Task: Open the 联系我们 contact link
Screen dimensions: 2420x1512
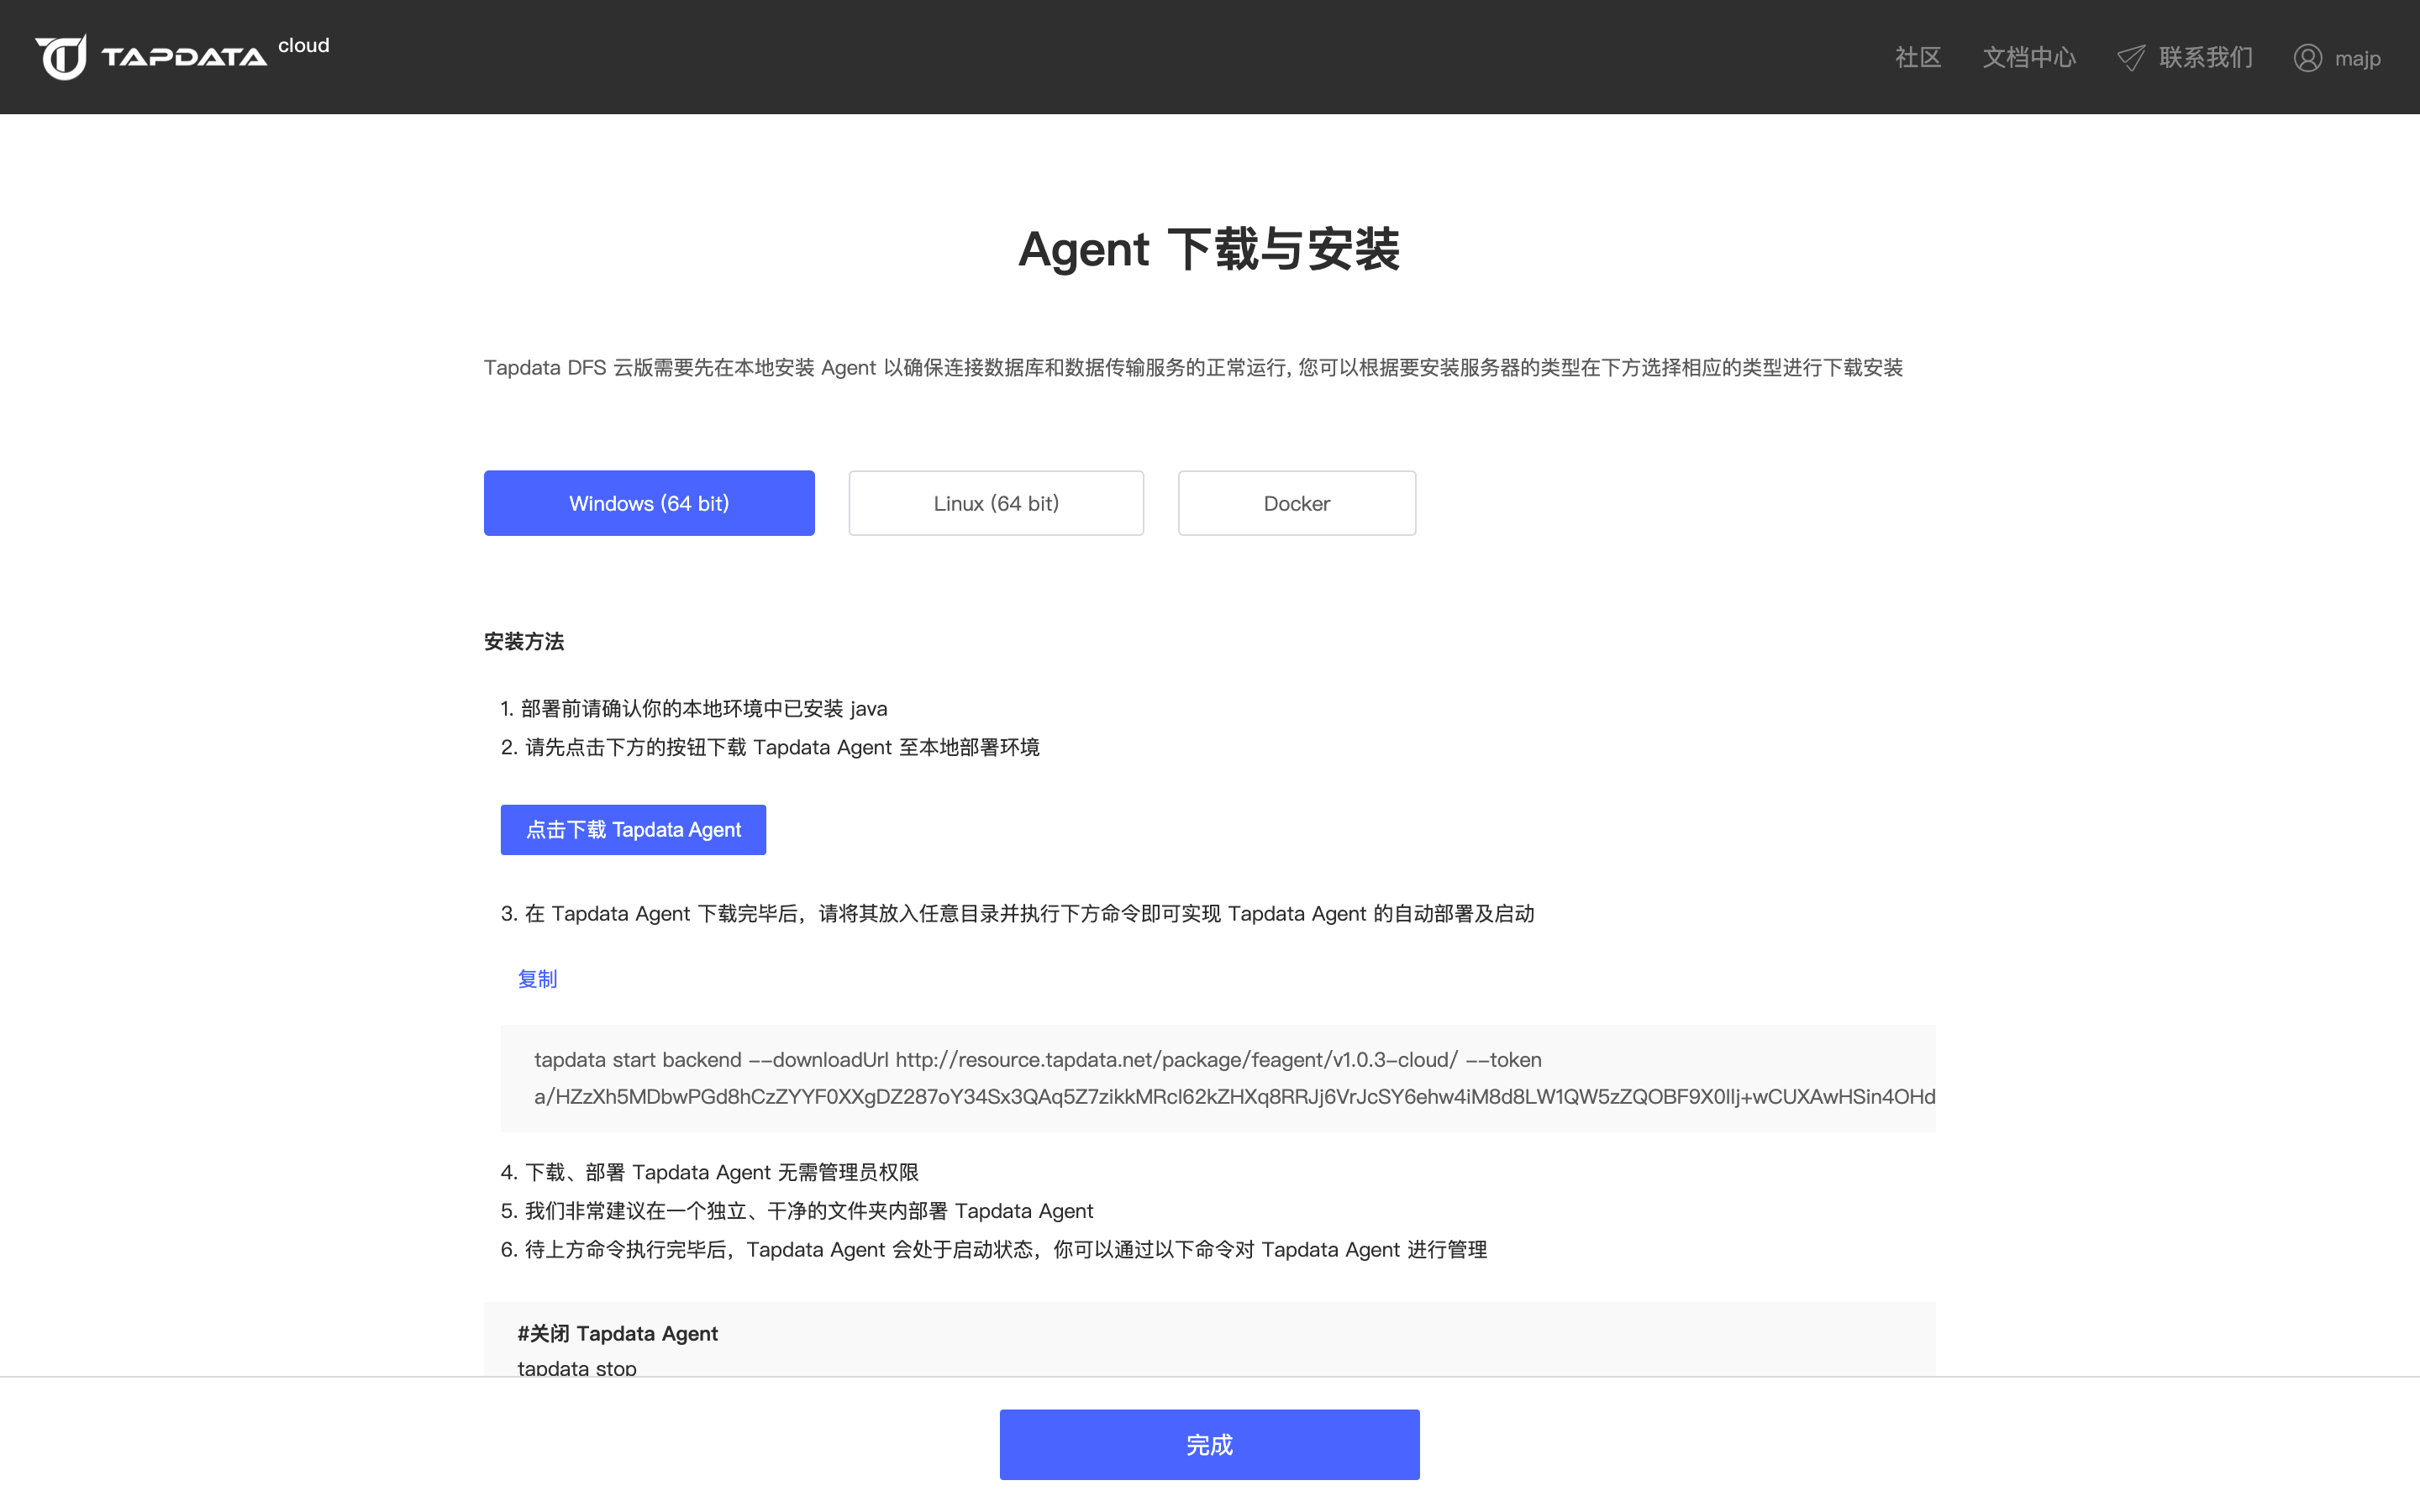Action: (2205, 58)
